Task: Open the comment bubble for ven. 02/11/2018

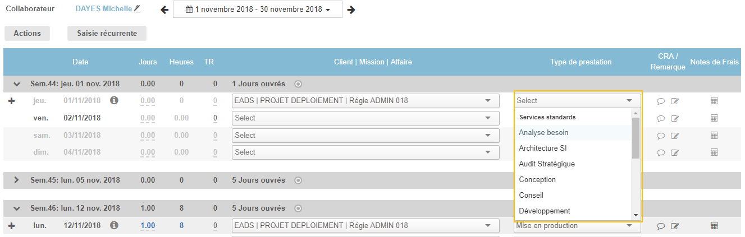Action: pos(661,118)
